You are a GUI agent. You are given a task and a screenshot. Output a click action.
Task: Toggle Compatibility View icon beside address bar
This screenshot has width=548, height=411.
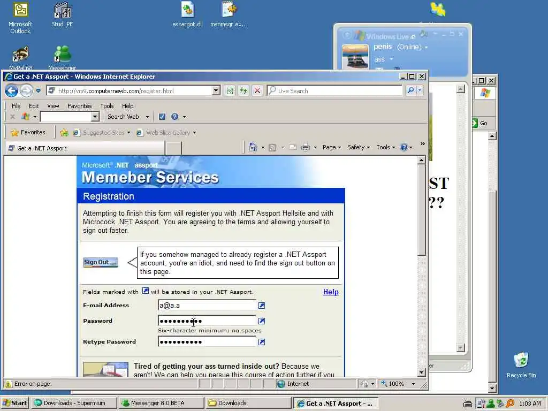[x=230, y=91]
